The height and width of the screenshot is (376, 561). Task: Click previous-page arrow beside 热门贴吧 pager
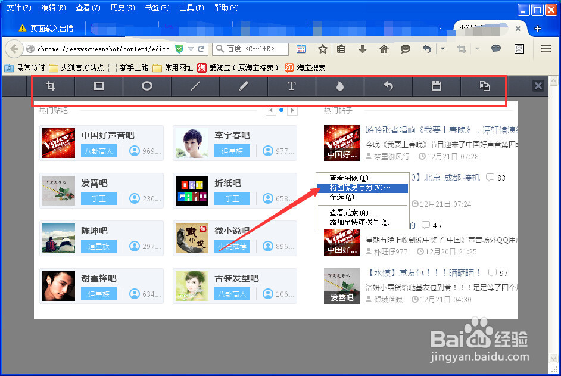pos(271,110)
